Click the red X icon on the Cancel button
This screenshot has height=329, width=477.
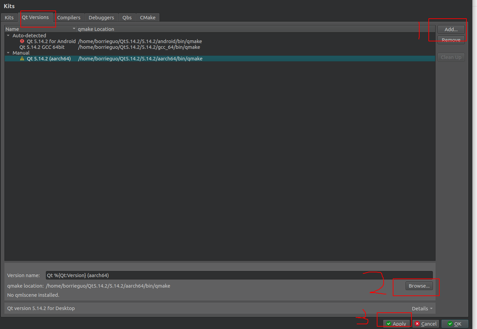417,324
